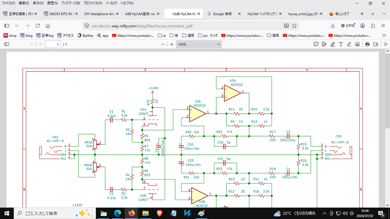Zoom out with the minus button
Screen dimensions: 390x219
pos(163,44)
